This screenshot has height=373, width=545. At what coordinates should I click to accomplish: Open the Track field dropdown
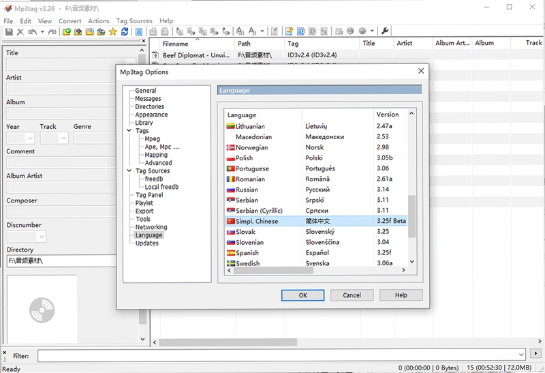64,138
